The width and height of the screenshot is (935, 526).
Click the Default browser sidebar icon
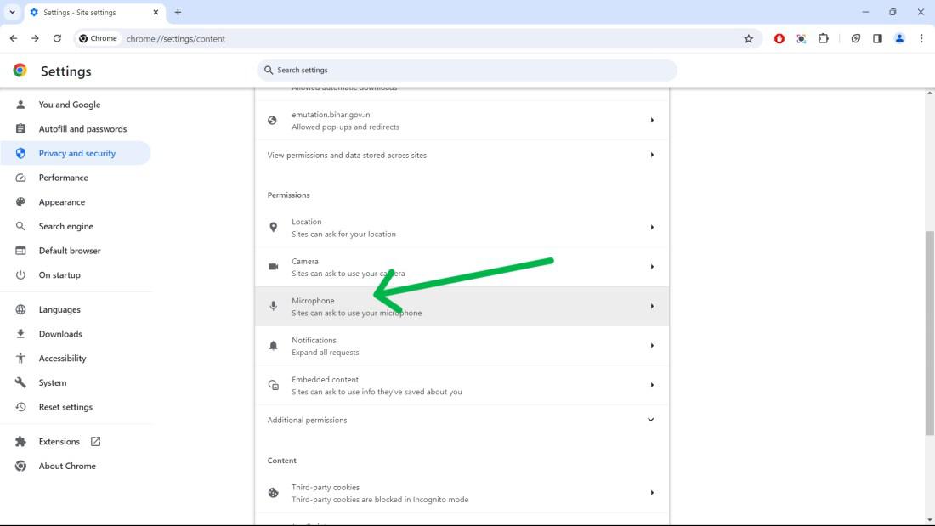tap(20, 251)
